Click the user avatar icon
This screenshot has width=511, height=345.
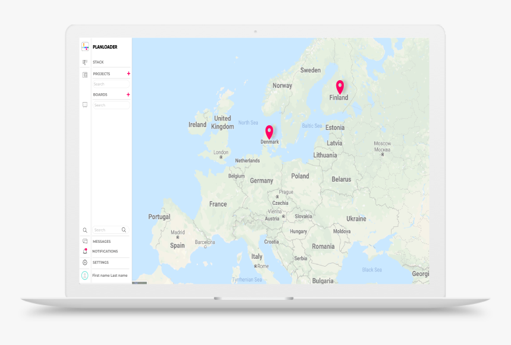coord(85,276)
